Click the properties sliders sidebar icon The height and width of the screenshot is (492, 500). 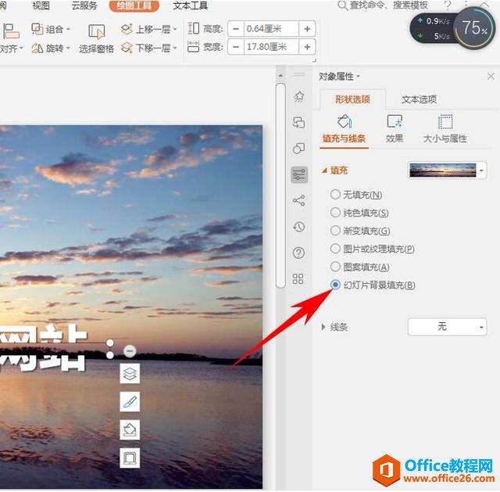[x=299, y=174]
